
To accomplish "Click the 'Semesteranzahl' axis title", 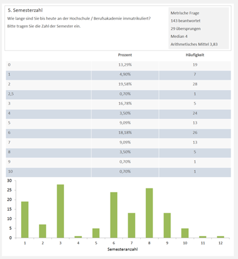I will pos(122,249).
